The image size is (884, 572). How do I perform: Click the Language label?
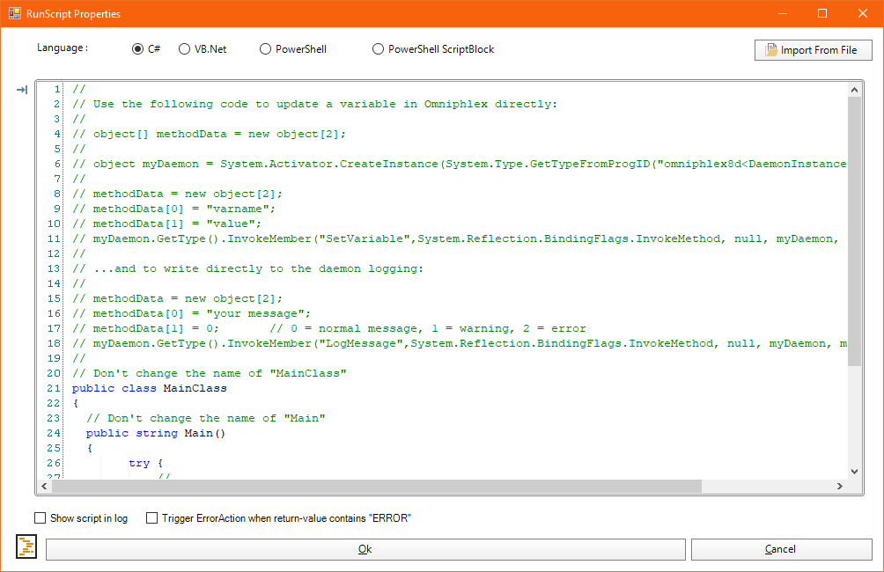click(x=63, y=48)
